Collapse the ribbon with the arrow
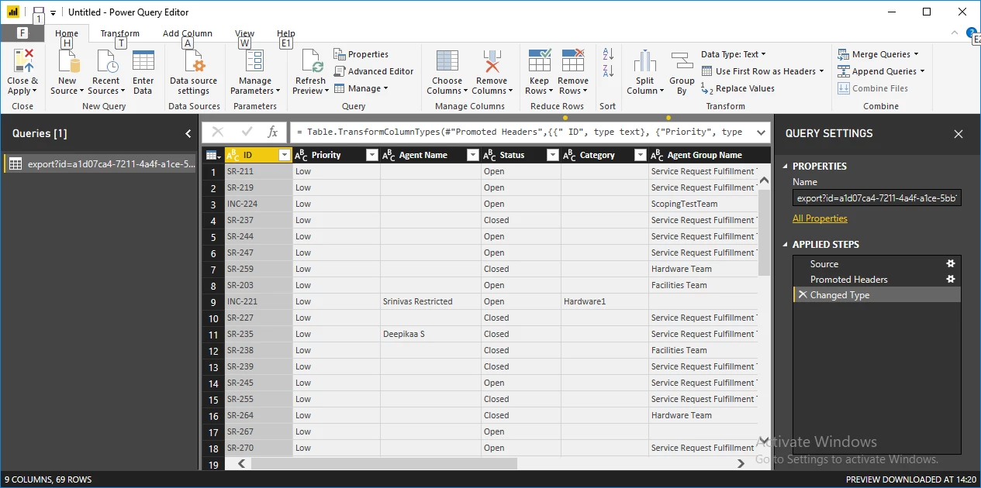 (x=955, y=33)
